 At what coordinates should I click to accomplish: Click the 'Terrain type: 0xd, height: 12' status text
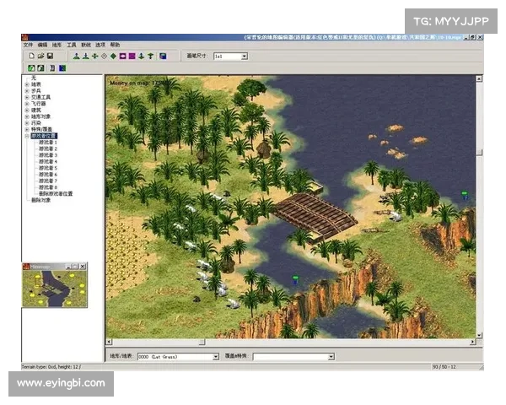(51, 367)
